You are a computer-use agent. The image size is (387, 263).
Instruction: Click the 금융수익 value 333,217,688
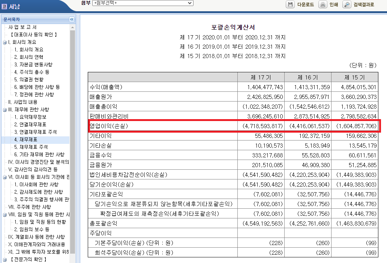pyautogui.click(x=267, y=155)
